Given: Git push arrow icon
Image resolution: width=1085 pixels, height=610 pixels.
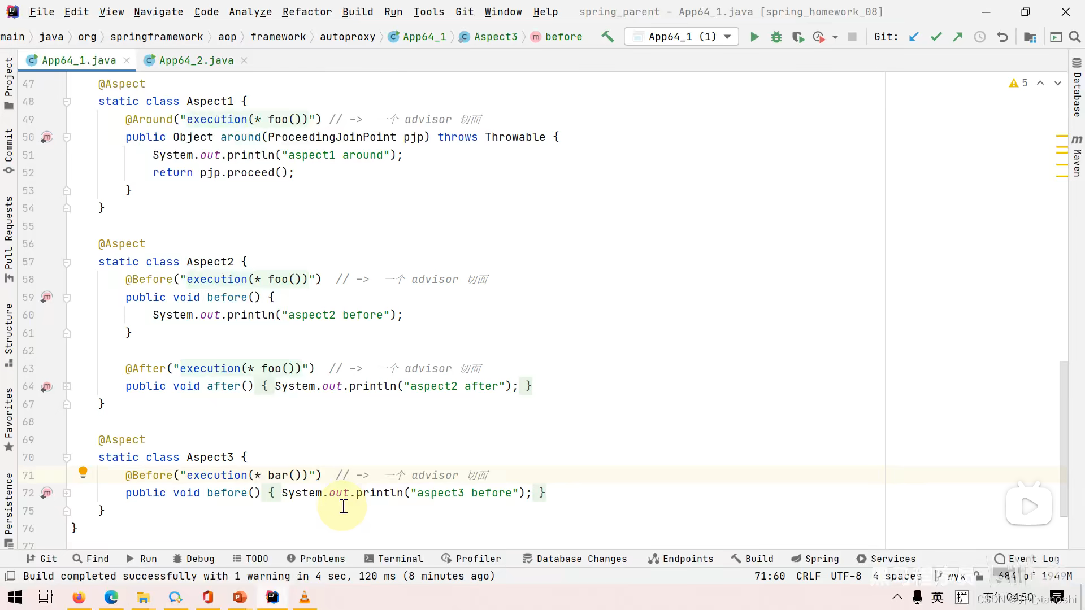Looking at the screenshot, I should tap(957, 37).
